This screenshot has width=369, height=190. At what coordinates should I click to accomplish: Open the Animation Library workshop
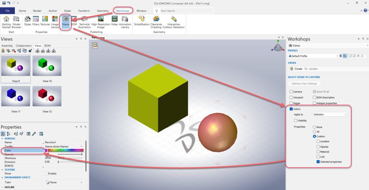click(125, 22)
